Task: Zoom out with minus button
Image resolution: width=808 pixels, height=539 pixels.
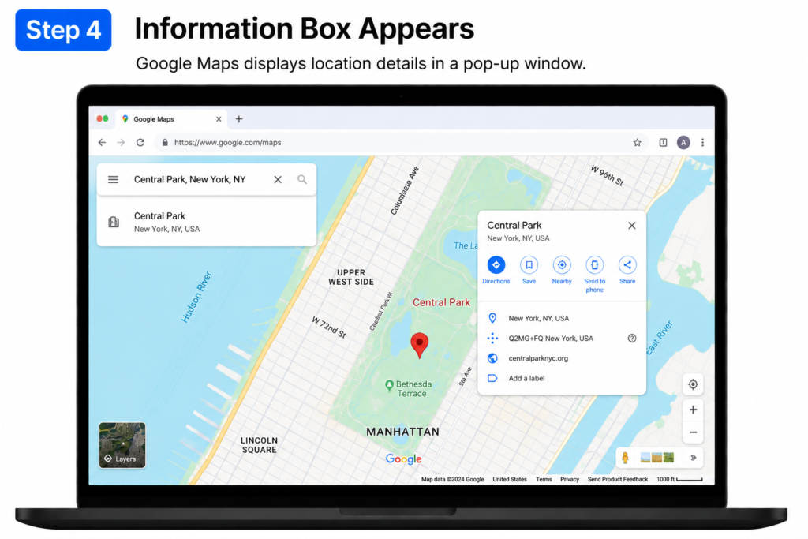Action: (x=693, y=432)
